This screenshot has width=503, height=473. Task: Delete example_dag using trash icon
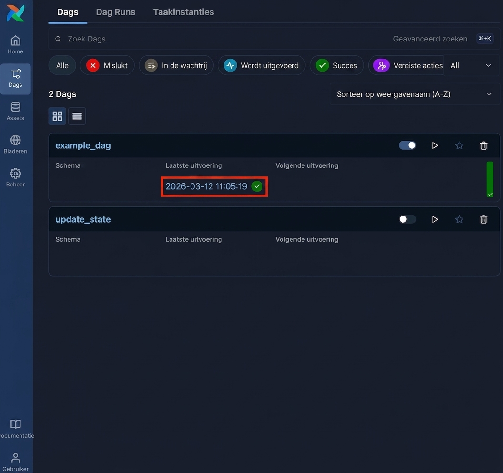click(x=483, y=145)
